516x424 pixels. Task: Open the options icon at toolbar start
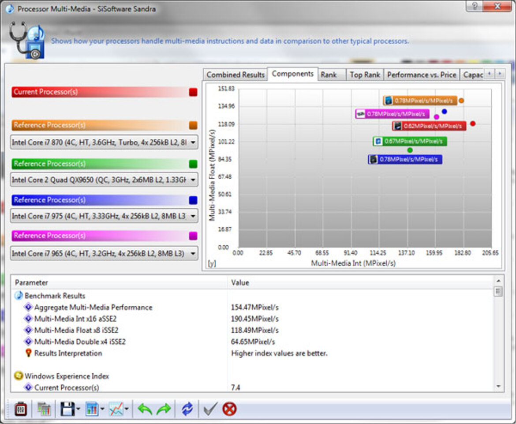[x=21, y=409]
